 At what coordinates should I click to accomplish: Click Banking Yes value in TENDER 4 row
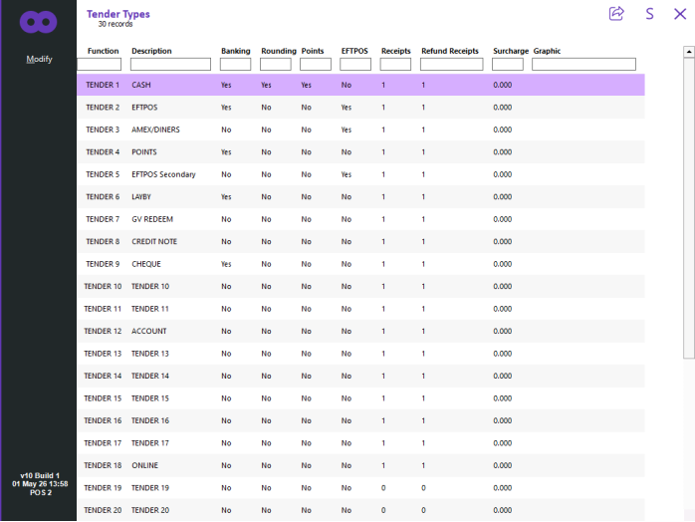(x=226, y=152)
